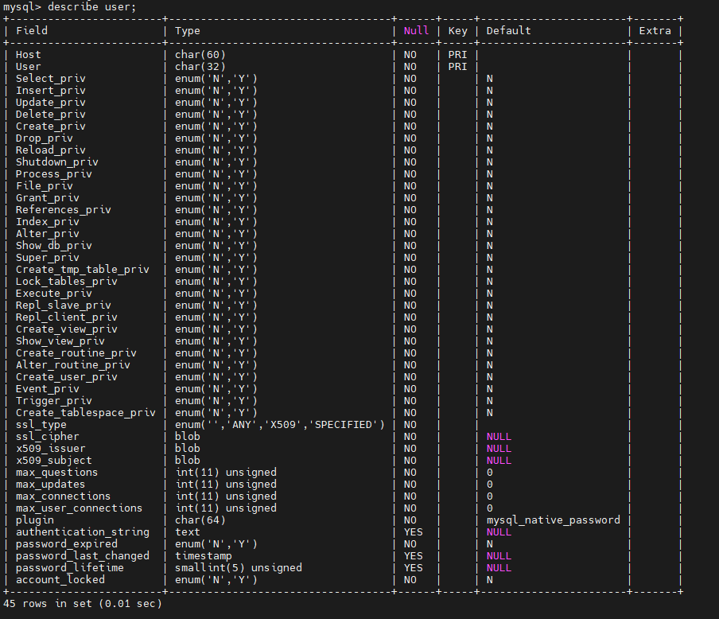Select the 'max_updates' field
Screen dimensions: 719x619
click(x=50, y=484)
